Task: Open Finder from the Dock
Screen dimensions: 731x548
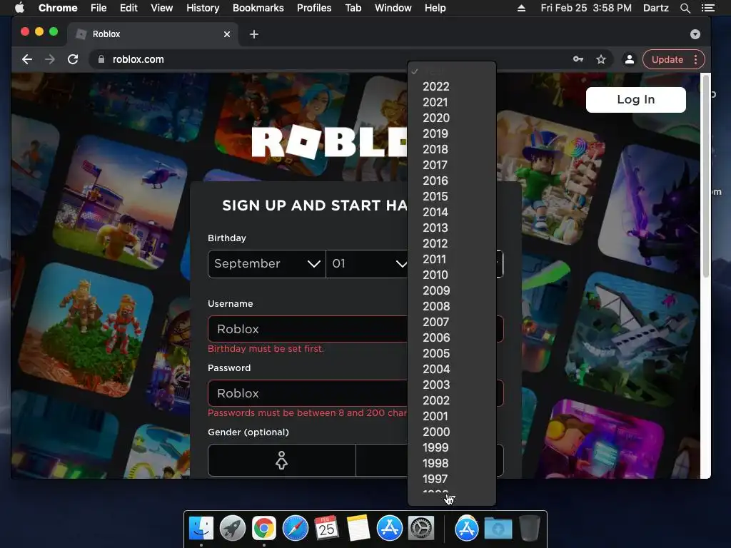Action: tap(201, 528)
